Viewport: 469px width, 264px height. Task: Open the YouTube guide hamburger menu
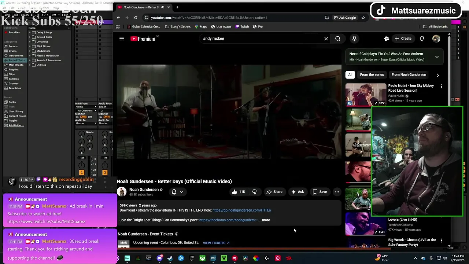pyautogui.click(x=122, y=38)
